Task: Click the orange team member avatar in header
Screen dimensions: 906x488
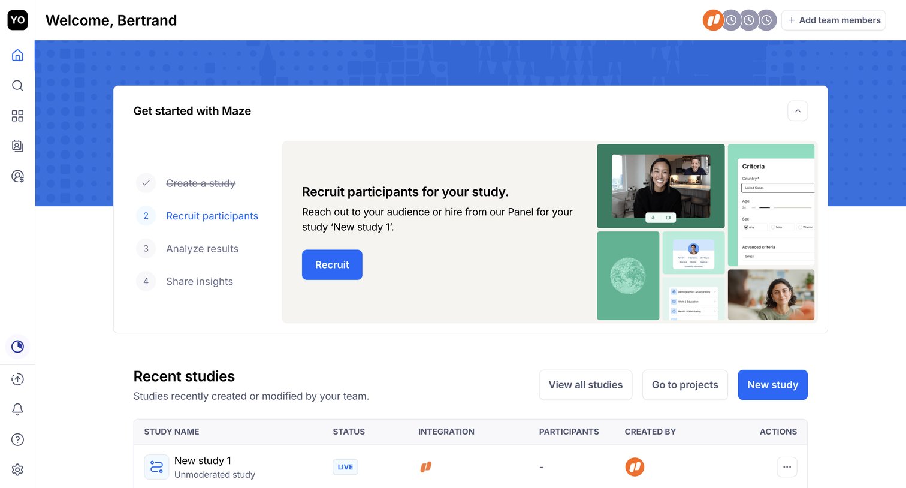Action: 713,20
